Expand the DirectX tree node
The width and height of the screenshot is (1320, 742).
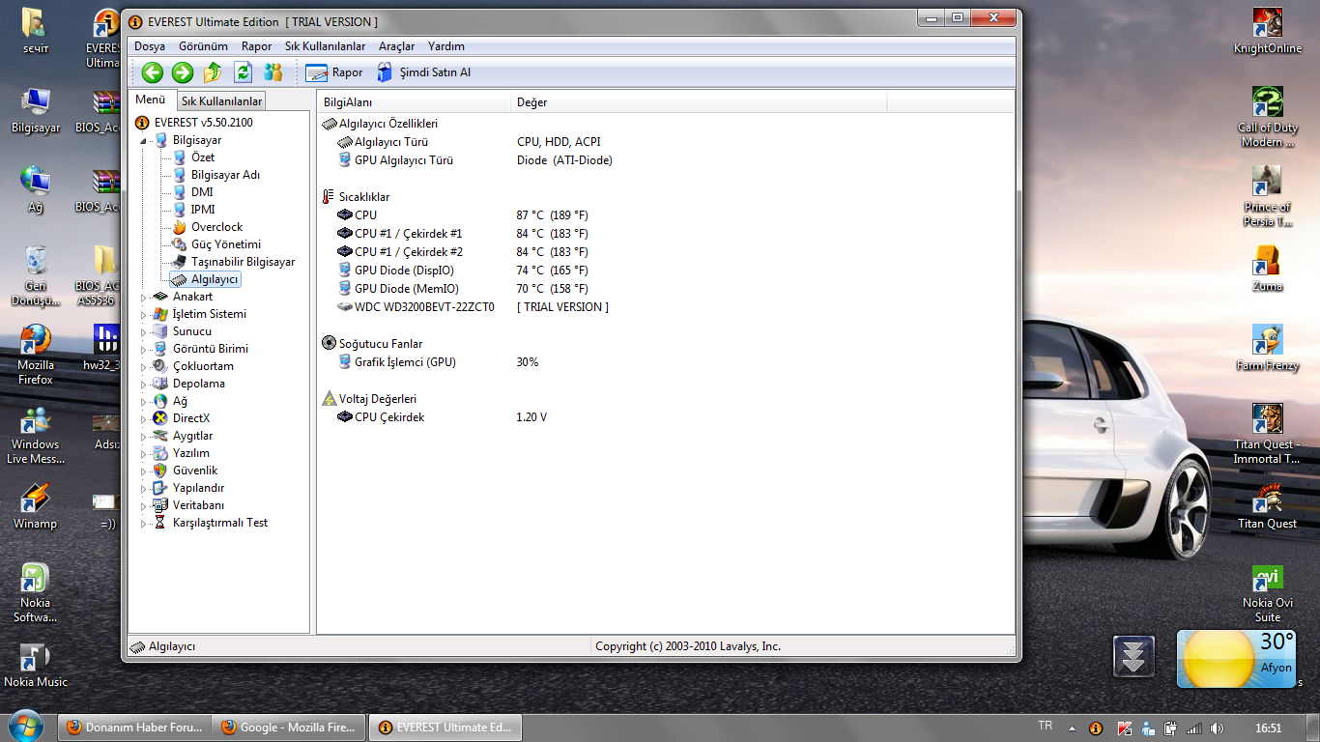click(x=144, y=419)
